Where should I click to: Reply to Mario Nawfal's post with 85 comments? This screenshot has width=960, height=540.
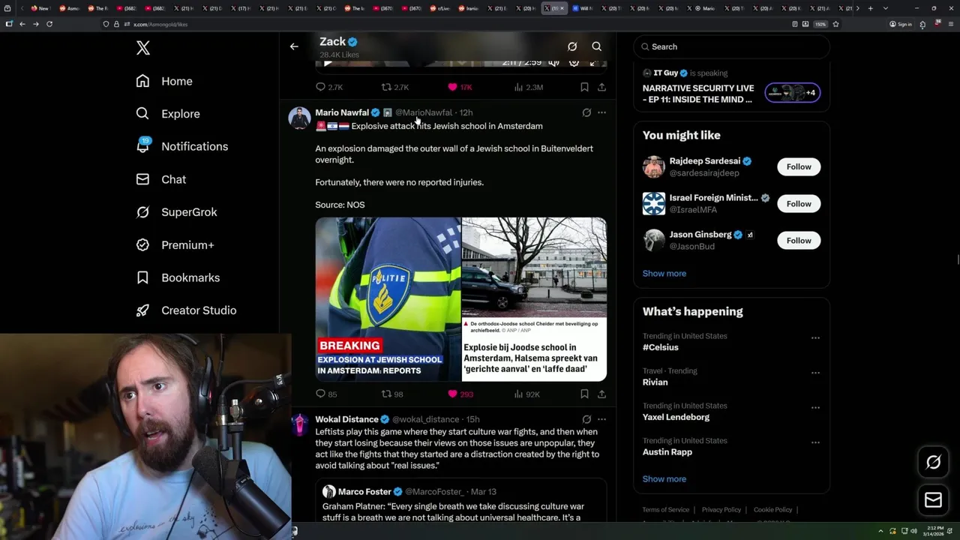tap(326, 394)
